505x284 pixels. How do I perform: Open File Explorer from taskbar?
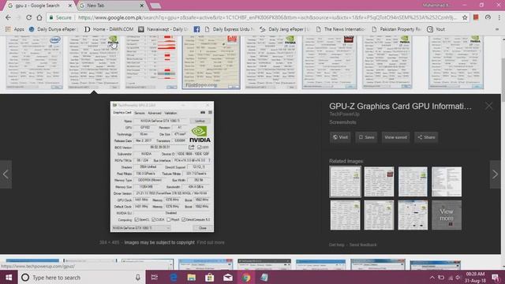[x=191, y=277]
